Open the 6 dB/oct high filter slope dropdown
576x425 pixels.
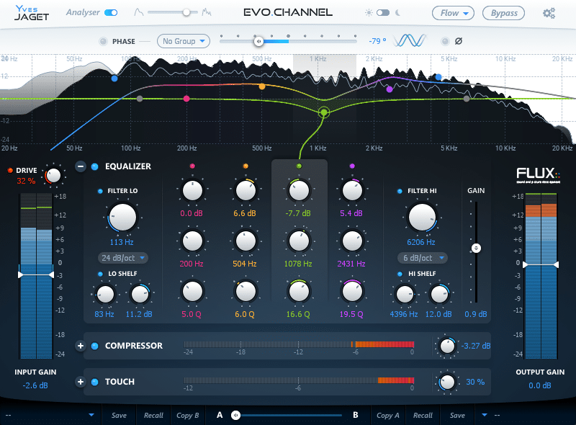click(x=423, y=257)
